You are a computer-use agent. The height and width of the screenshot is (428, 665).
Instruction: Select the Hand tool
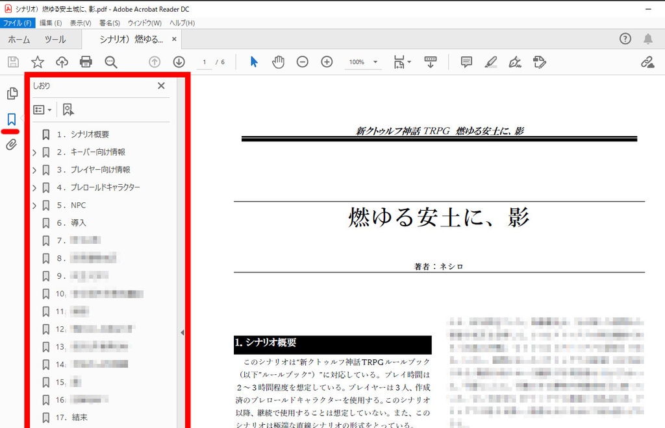[x=278, y=62]
